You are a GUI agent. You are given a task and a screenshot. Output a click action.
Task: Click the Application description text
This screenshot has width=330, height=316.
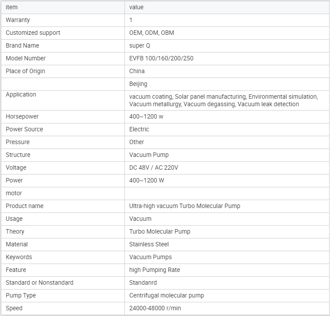[x=223, y=100]
